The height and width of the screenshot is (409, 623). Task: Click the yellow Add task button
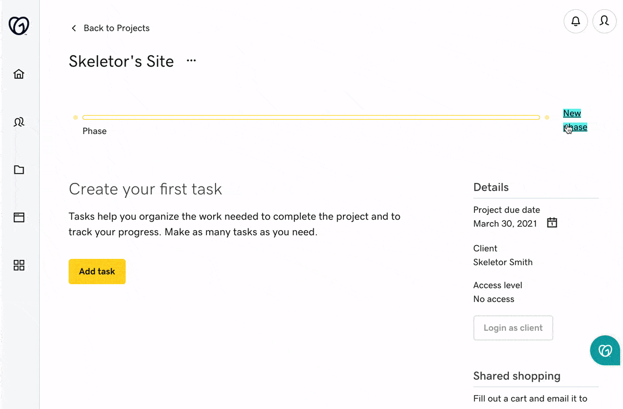click(x=97, y=272)
